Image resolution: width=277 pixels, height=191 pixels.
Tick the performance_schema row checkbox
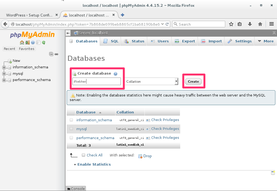[71, 138]
